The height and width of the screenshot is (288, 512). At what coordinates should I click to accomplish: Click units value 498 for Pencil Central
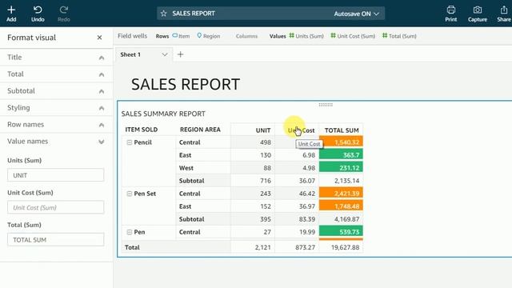266,142
